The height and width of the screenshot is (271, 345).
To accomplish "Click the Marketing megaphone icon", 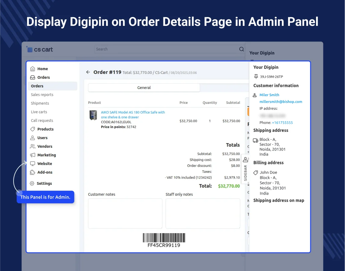I will 33,155.
